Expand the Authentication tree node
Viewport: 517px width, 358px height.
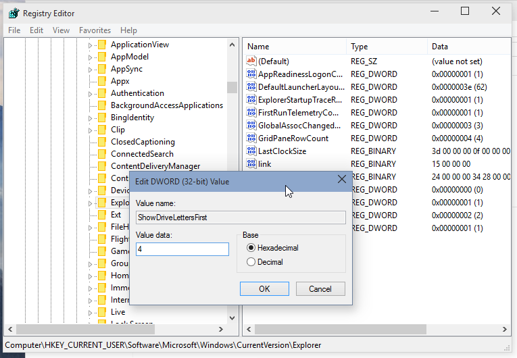(90, 94)
